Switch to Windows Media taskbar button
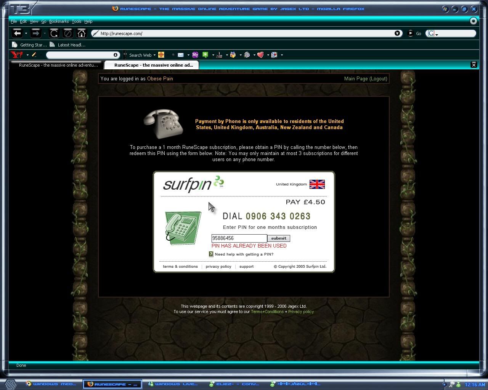 point(51,384)
